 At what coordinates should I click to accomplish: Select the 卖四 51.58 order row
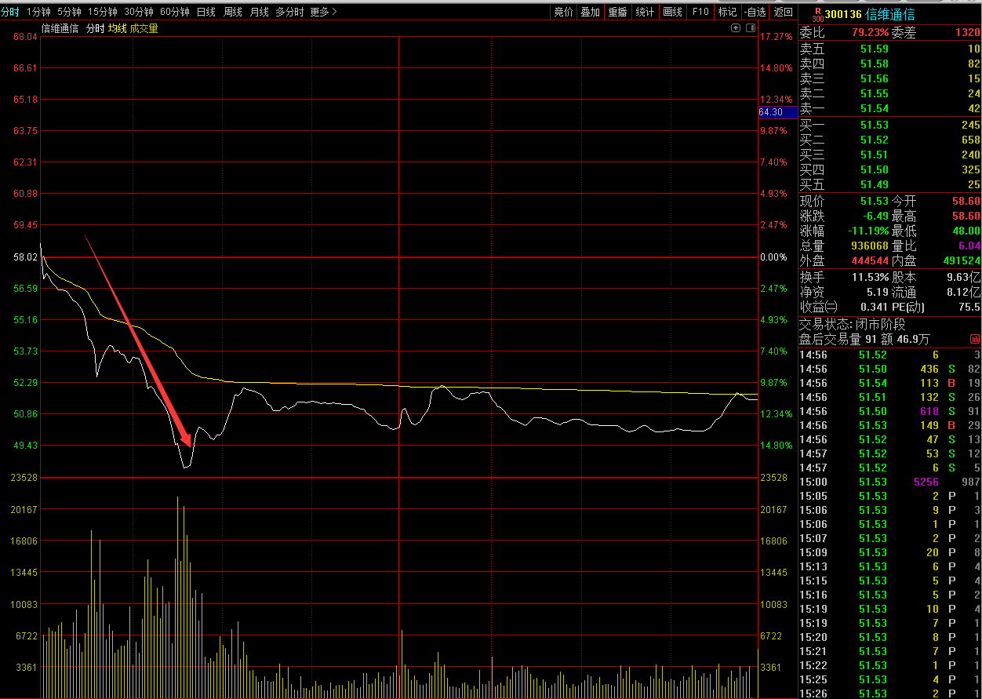[889, 64]
